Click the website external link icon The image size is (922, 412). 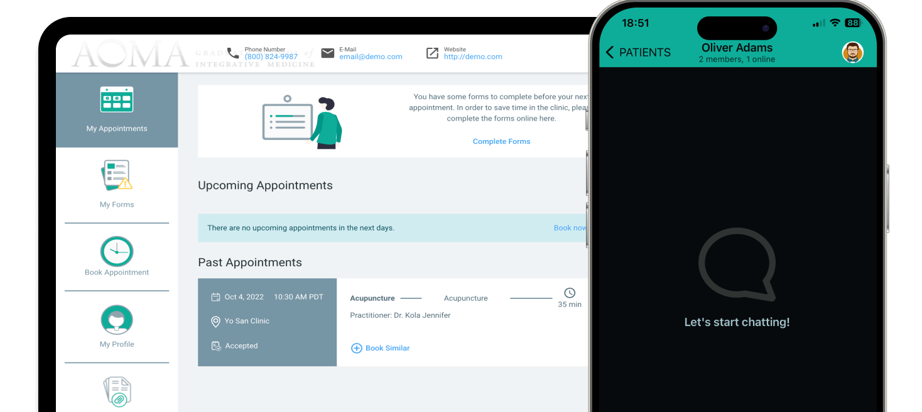tap(432, 53)
